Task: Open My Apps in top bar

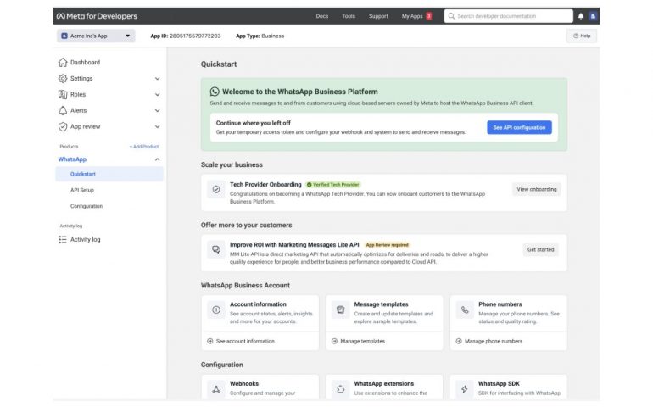Action: [x=412, y=16]
